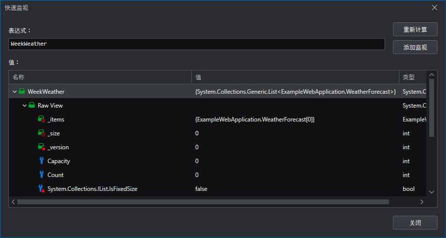
Task: Click the Count property wrench icon
Action: point(42,175)
